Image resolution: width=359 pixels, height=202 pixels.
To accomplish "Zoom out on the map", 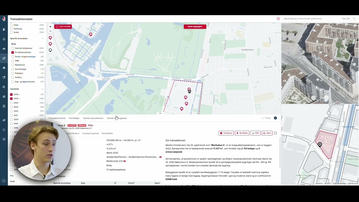I will (50, 31).
